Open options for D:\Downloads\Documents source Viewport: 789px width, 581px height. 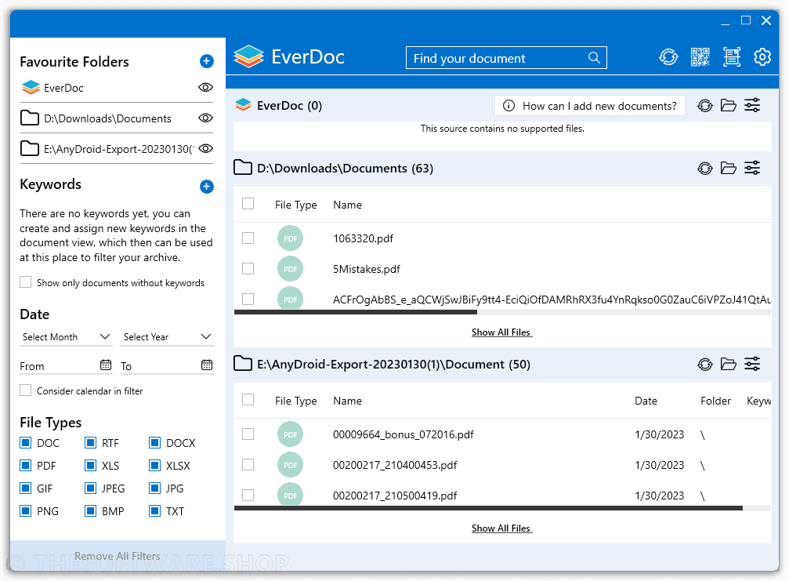coord(752,168)
